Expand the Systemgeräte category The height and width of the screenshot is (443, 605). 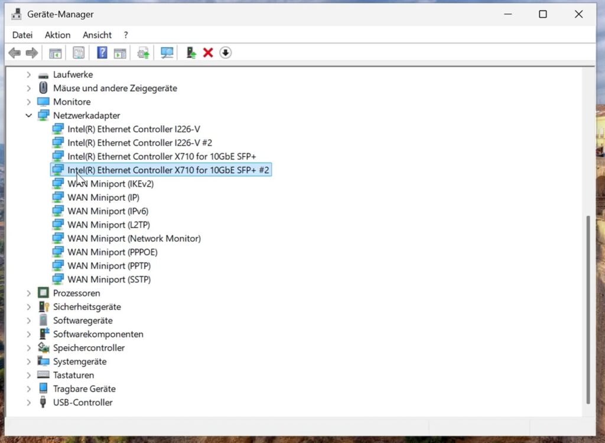(28, 361)
